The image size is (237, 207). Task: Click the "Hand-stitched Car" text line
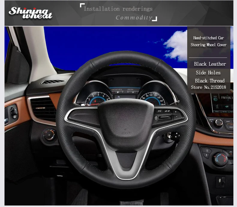pyautogui.click(x=208, y=38)
